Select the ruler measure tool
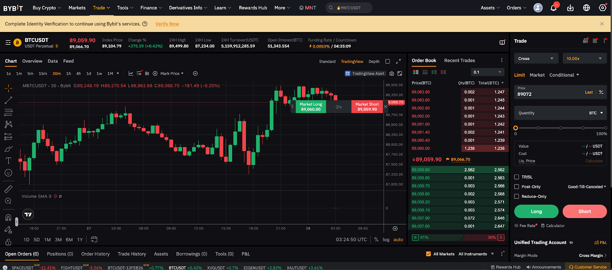The image size is (612, 270). 8,189
